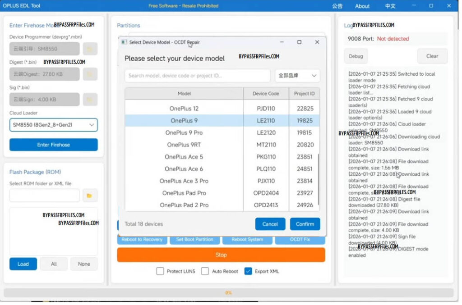Minimize the Select Device Model dialog
Image resolution: width=462 pixels, height=305 pixels.
pos(282,42)
